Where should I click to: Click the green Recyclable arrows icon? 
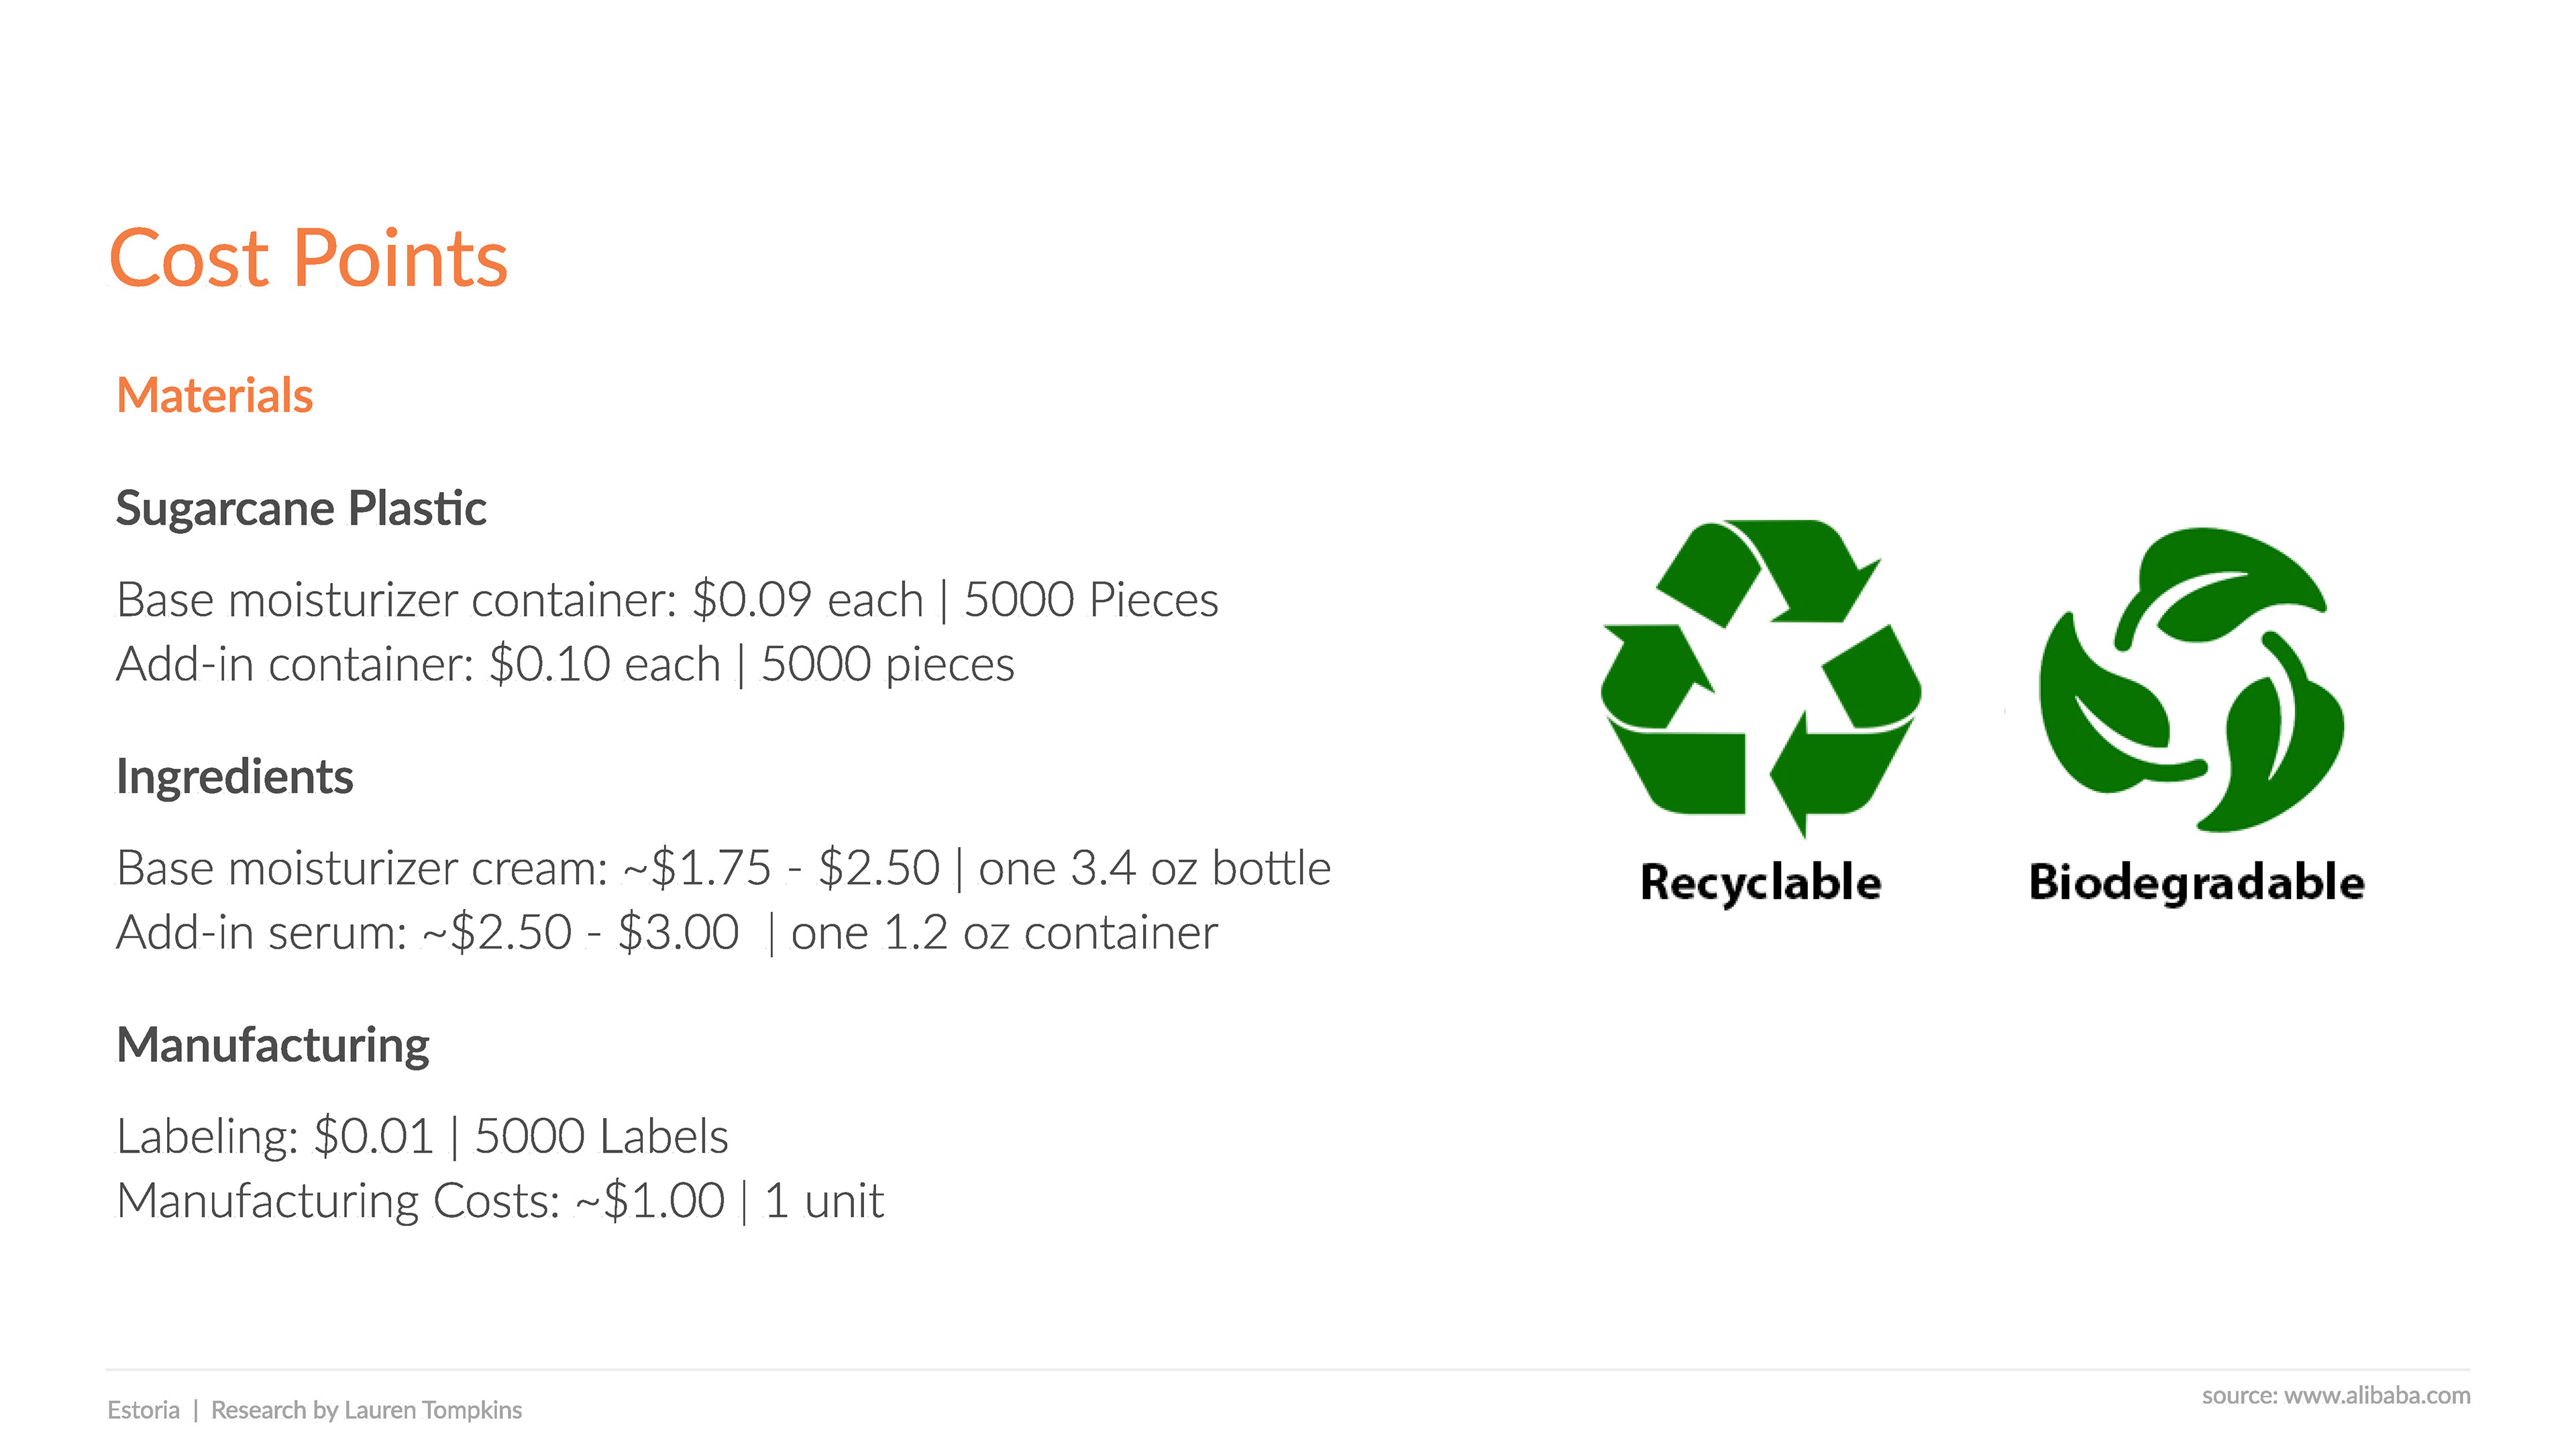click(x=1760, y=677)
